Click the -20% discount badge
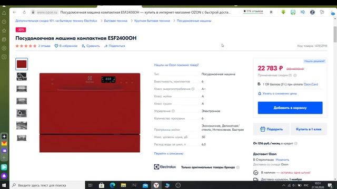Viewport: 337px width, 189px height. point(21,29)
